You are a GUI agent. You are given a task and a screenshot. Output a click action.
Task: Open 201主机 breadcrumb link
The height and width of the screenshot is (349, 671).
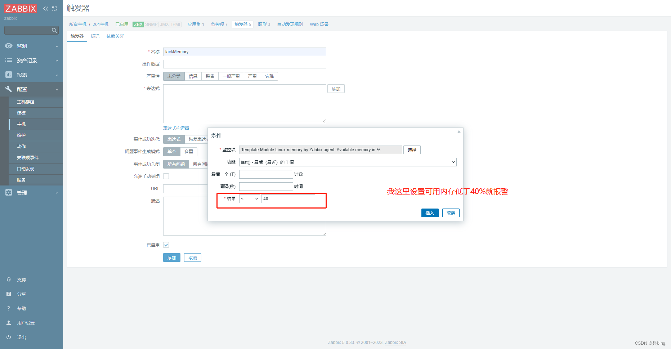tap(100, 24)
